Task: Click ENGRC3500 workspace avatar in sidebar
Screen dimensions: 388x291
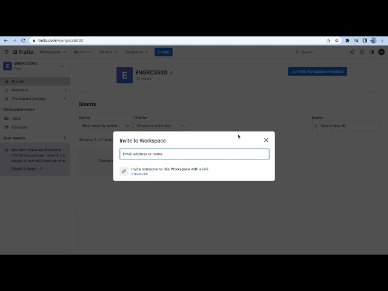Action: coord(7,66)
